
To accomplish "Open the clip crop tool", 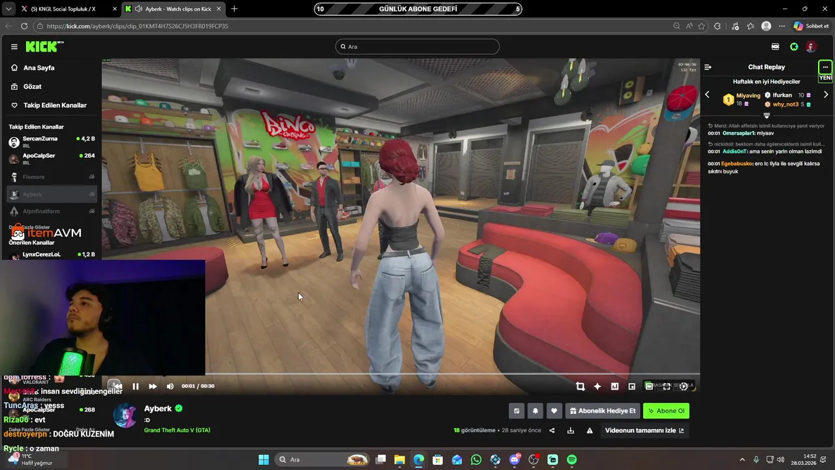I will 580,386.
